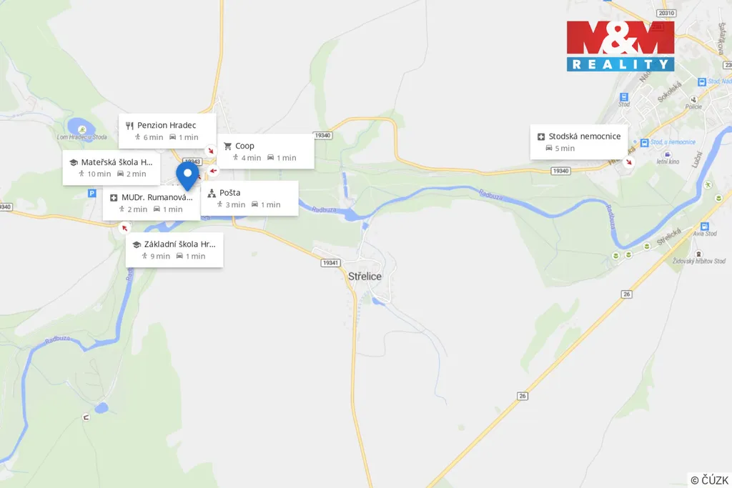Screen dimensions: 732x488
Task: Click the Mateřská škola graduation cap icon
Action: tap(74, 162)
